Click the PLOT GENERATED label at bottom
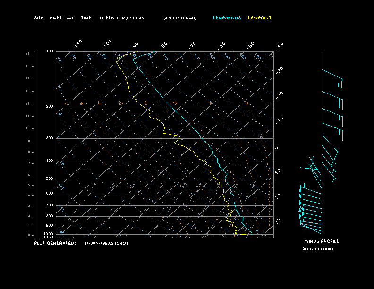 tap(55, 243)
